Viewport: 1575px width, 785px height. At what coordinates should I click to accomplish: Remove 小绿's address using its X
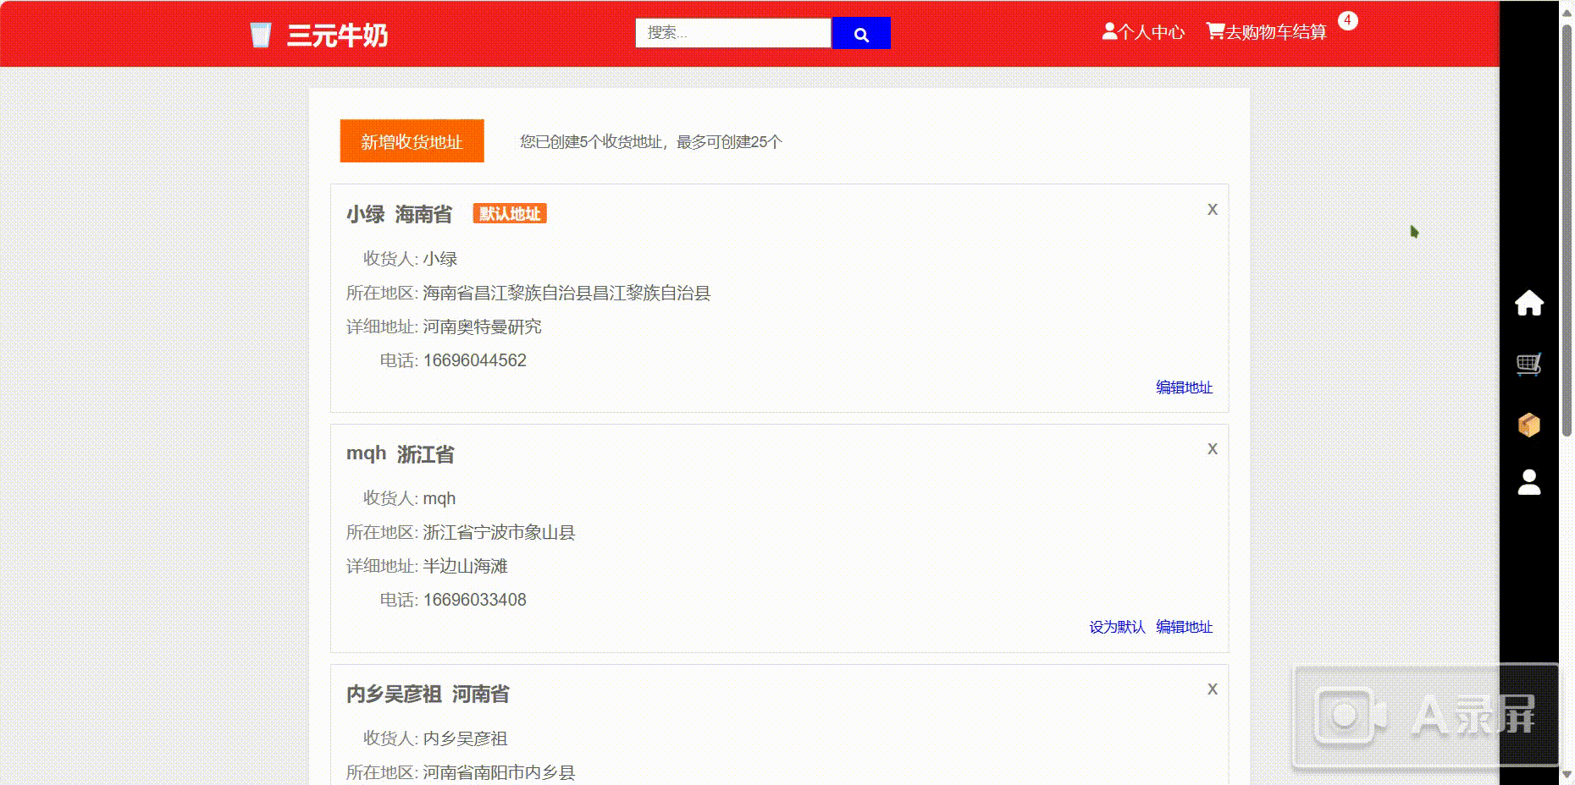pyautogui.click(x=1212, y=209)
